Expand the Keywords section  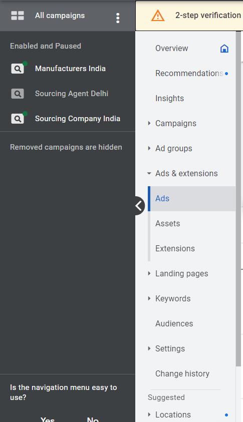pyautogui.click(x=149, y=298)
